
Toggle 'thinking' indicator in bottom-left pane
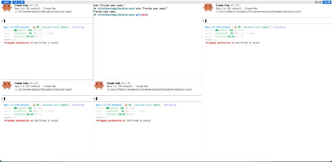78,105
